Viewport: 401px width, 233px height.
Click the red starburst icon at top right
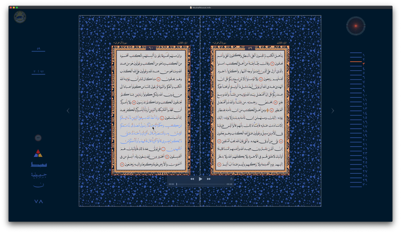click(x=356, y=26)
